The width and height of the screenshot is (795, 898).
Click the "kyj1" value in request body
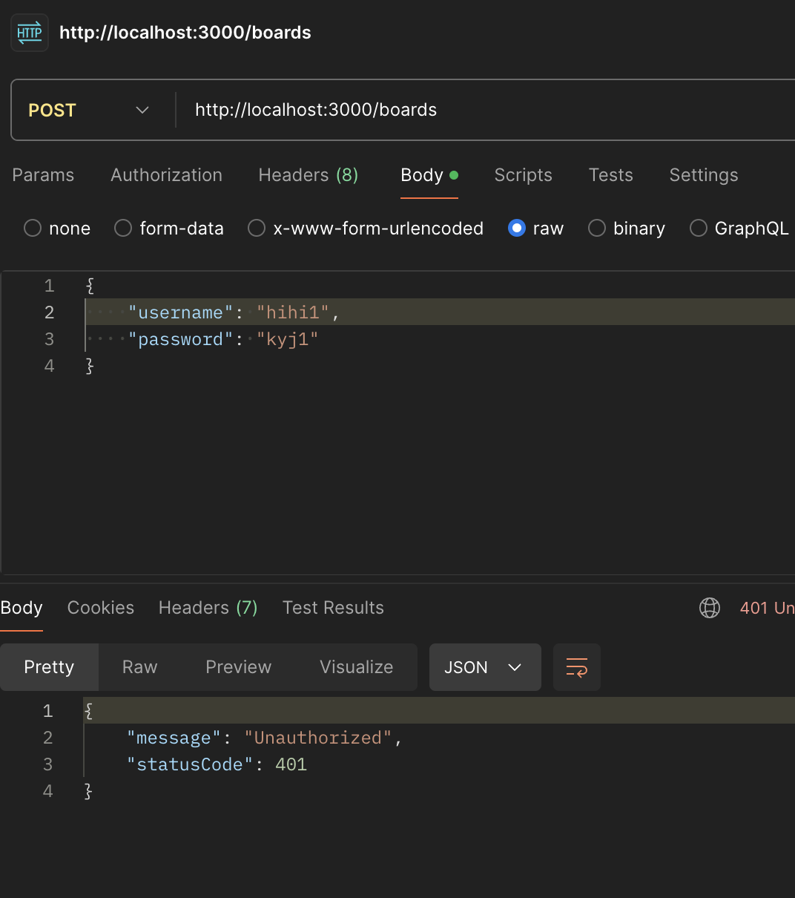click(x=288, y=339)
